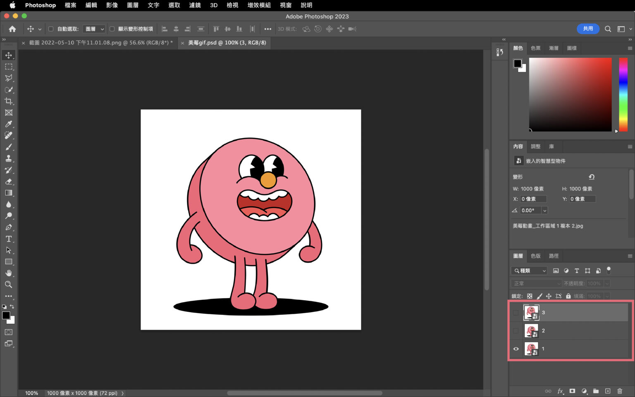Open the Color panel options menu
The height and width of the screenshot is (397, 635).
tap(630, 48)
